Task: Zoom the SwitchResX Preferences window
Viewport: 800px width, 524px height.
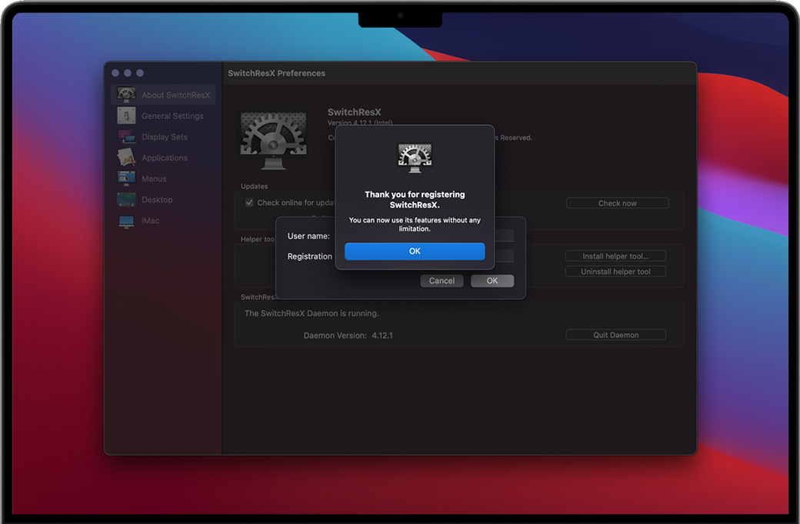Action: [x=140, y=73]
